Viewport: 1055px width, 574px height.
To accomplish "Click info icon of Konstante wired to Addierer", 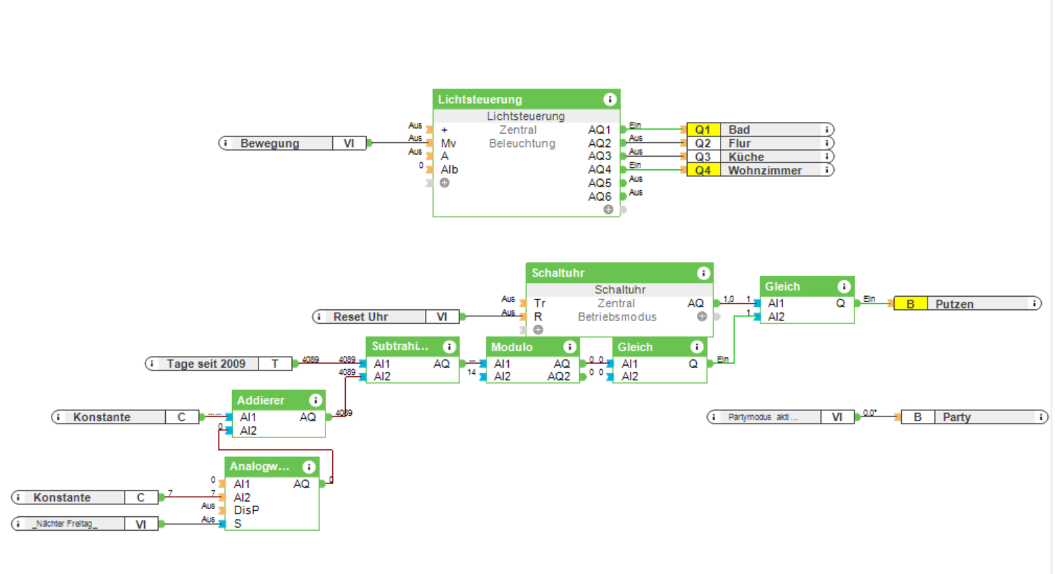I will (x=59, y=417).
